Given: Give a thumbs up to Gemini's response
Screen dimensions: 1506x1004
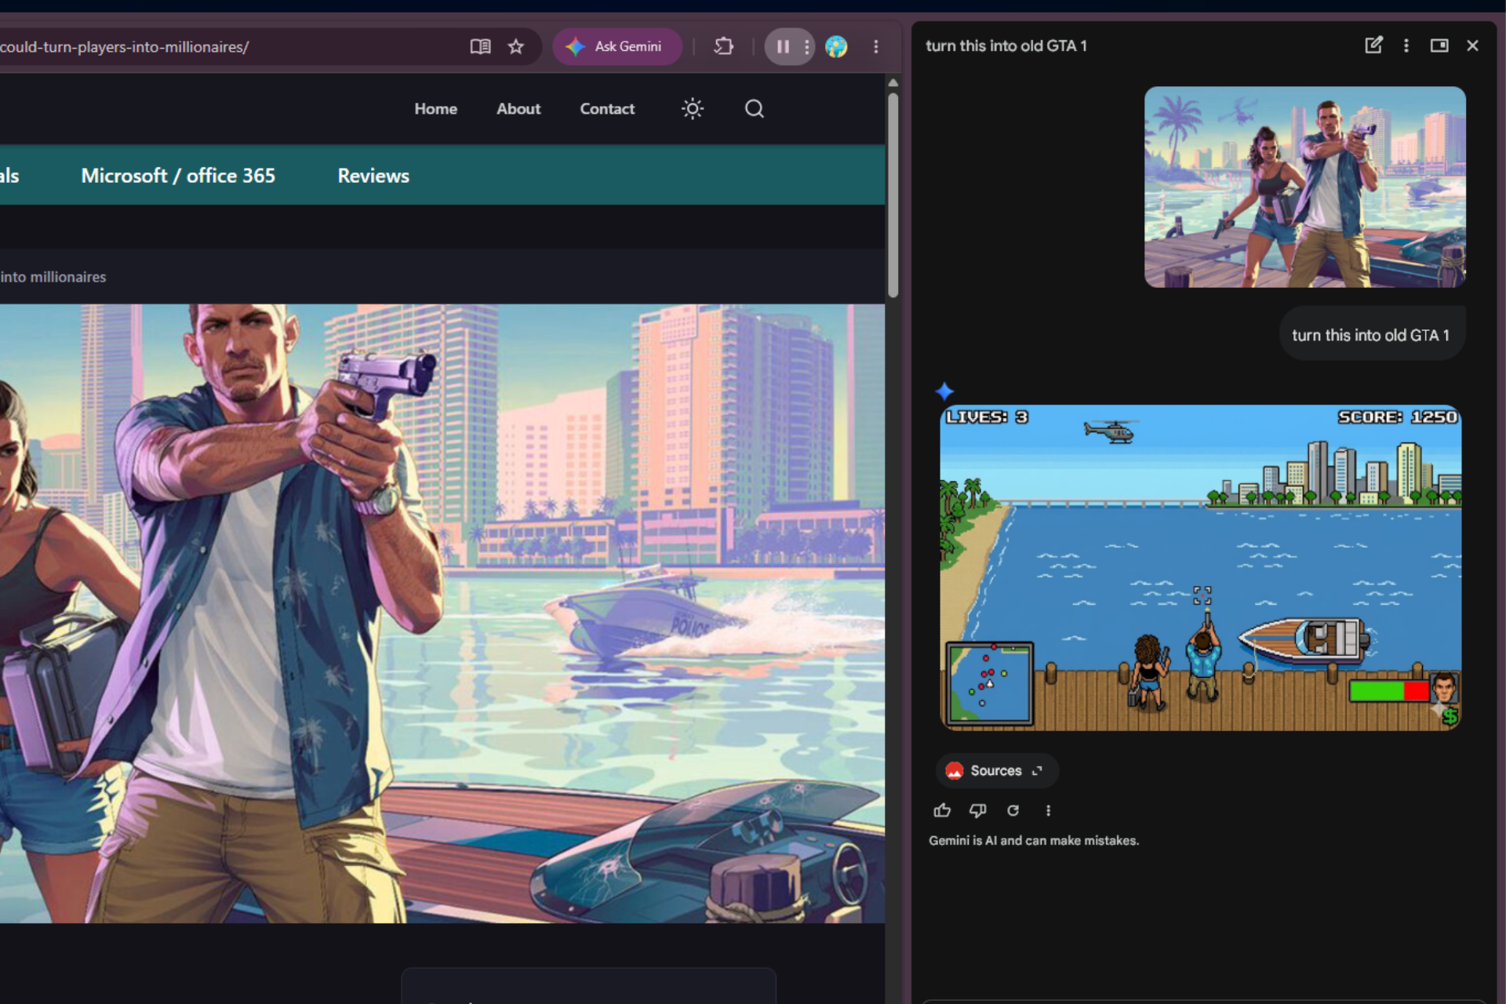Looking at the screenshot, I should (x=943, y=810).
